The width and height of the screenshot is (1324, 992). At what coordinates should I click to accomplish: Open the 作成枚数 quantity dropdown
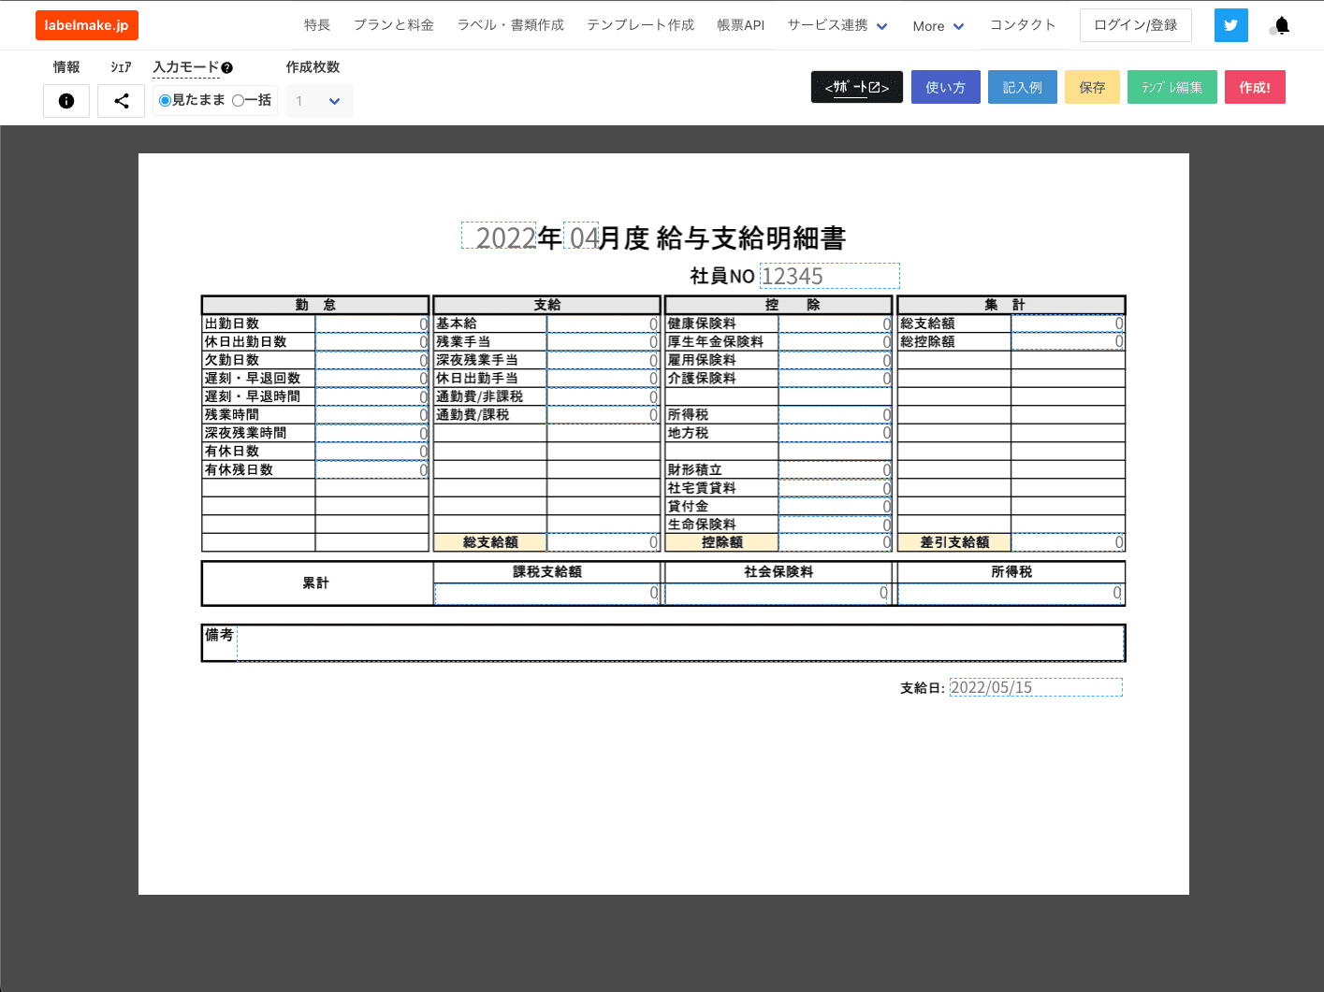point(319,101)
